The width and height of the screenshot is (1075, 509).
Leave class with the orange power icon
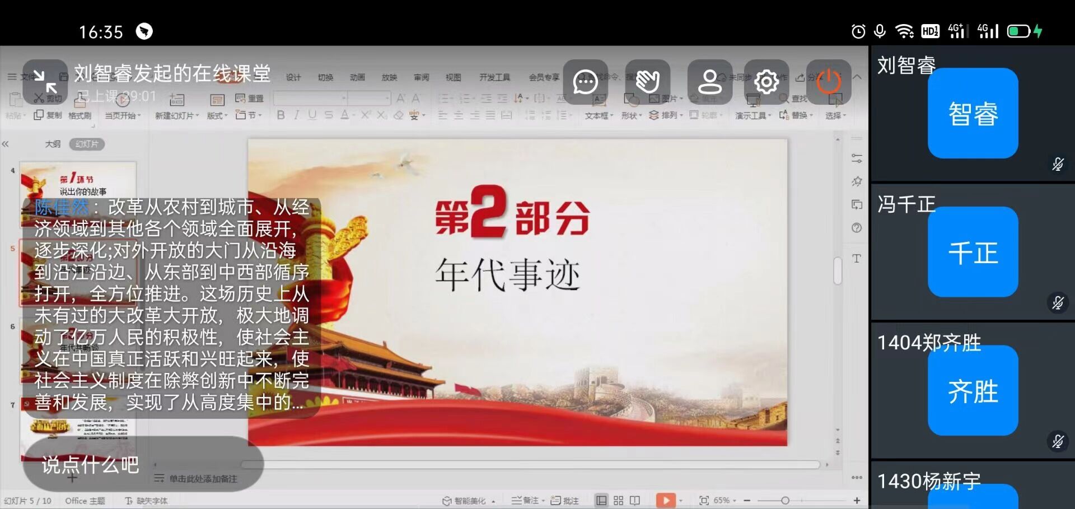(x=829, y=82)
